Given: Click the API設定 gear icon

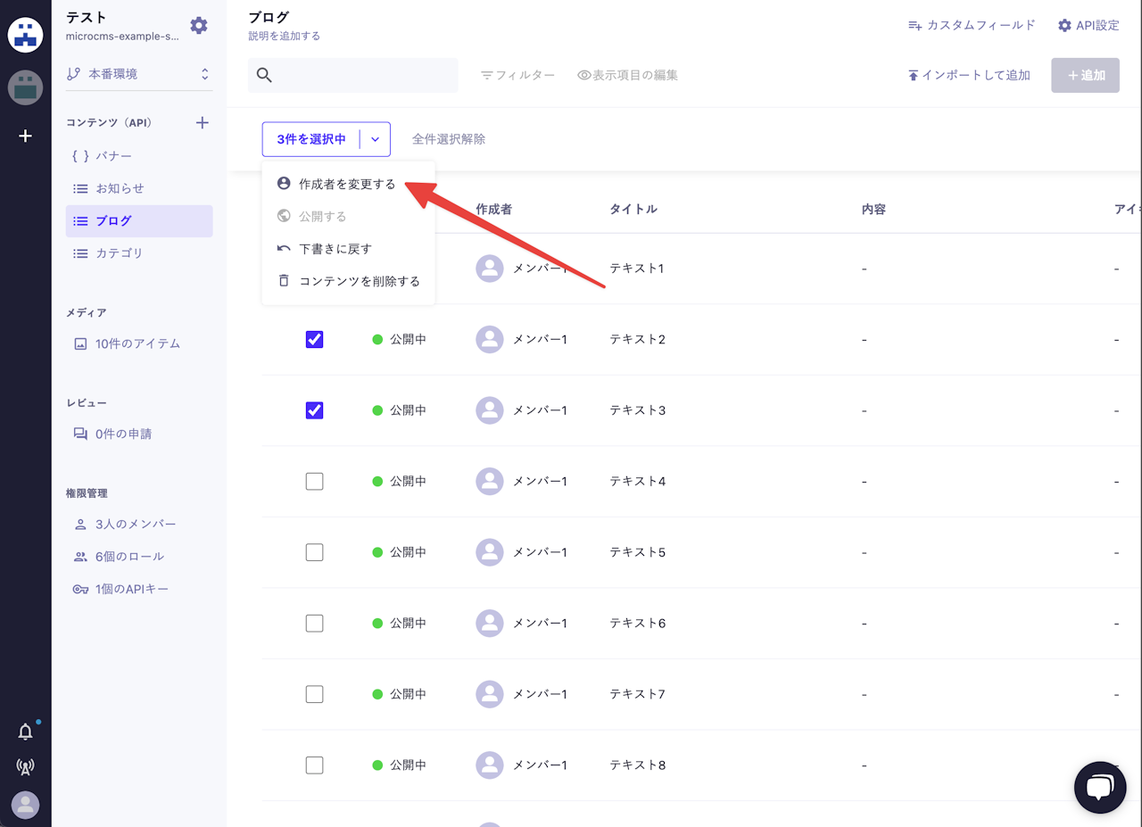Looking at the screenshot, I should [x=1064, y=26].
